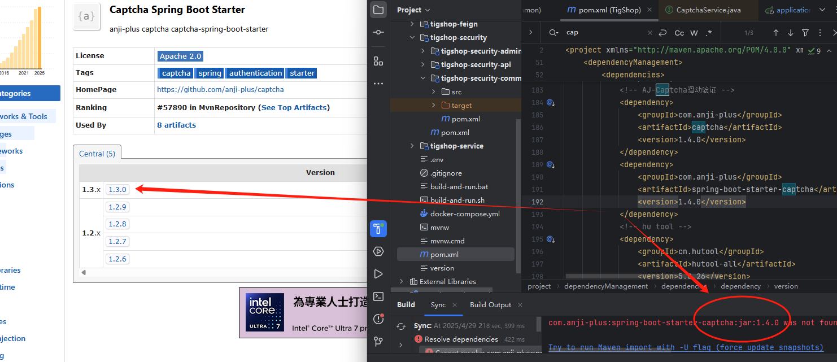Image resolution: width=837 pixels, height=362 pixels.
Task: Click the inspections checkmark widget showing 9
Action: tap(814, 51)
